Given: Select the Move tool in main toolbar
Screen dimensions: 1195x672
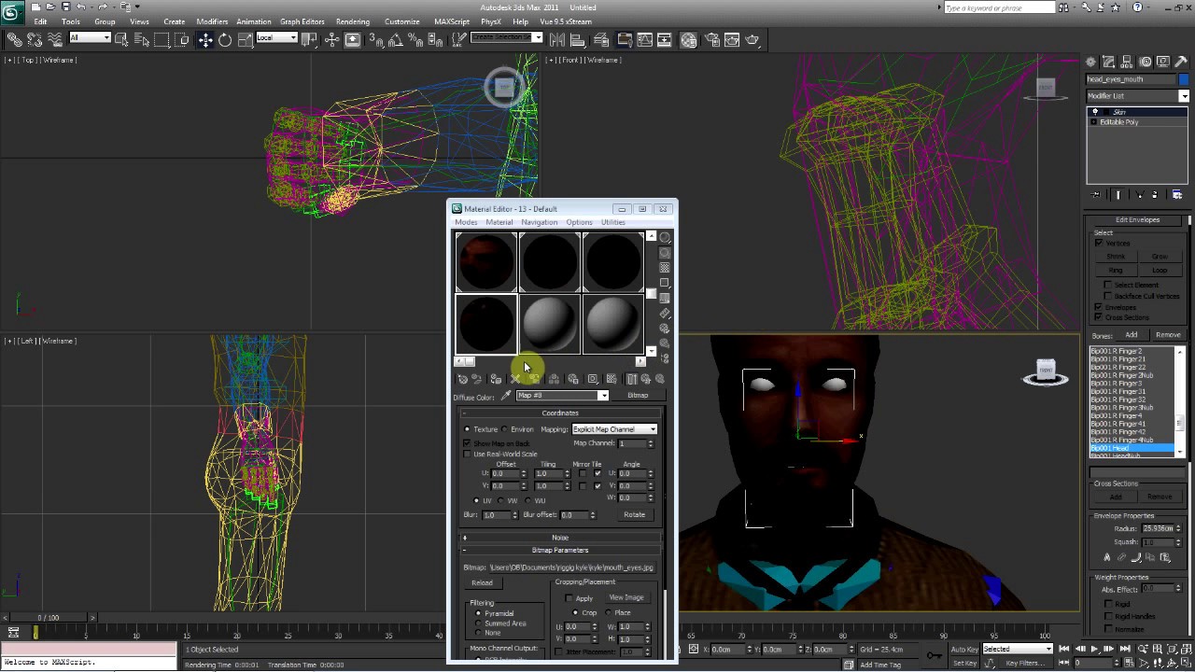Looking at the screenshot, I should click(205, 39).
